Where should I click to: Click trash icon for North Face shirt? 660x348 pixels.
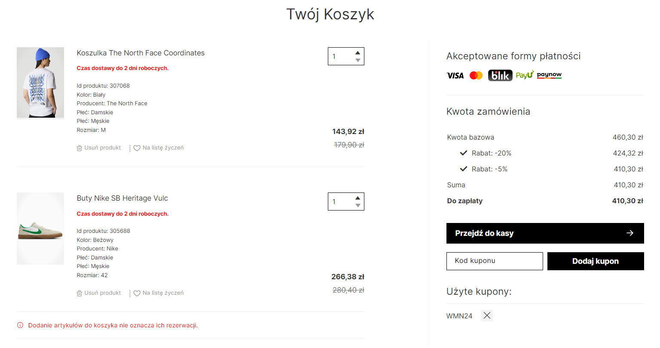coord(79,148)
